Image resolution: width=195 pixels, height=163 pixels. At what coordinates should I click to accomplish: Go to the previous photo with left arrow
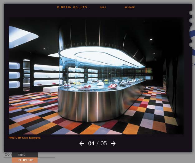[x=82, y=143]
